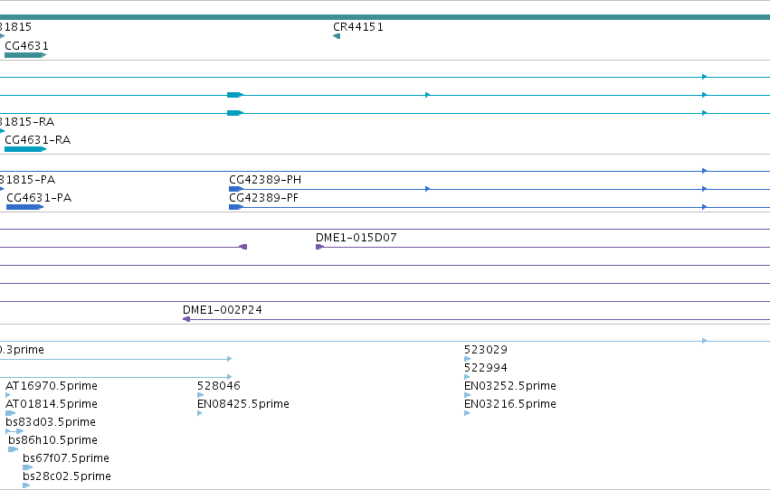Click the EN08425.5prime arrow marker
This screenshot has height=490, width=770.
[200, 413]
